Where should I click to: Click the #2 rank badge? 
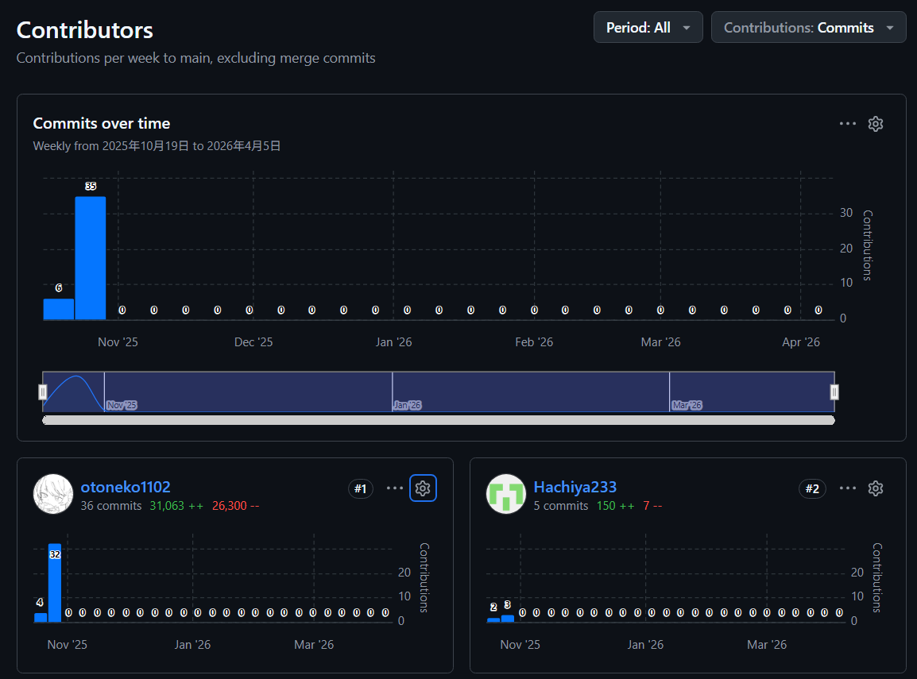(812, 488)
